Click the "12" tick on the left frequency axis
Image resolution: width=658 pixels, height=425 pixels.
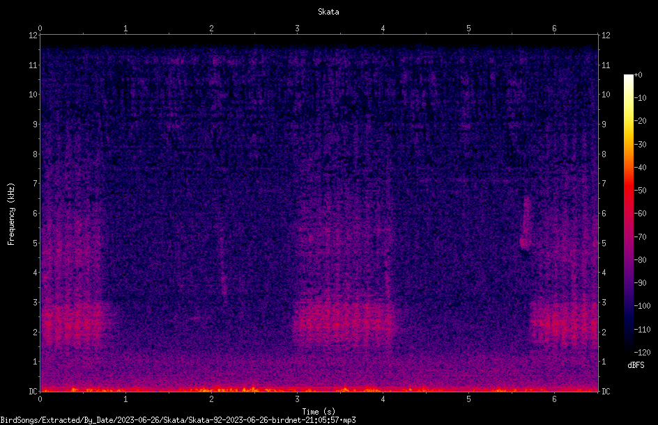click(33, 35)
